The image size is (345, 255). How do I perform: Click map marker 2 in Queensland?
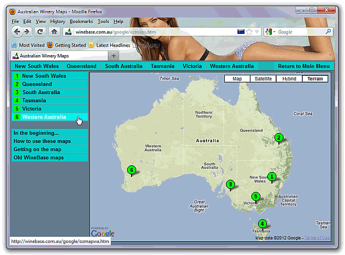pos(279,138)
